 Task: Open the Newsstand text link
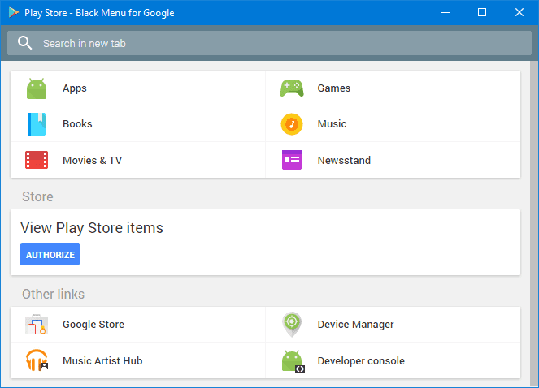(x=344, y=161)
